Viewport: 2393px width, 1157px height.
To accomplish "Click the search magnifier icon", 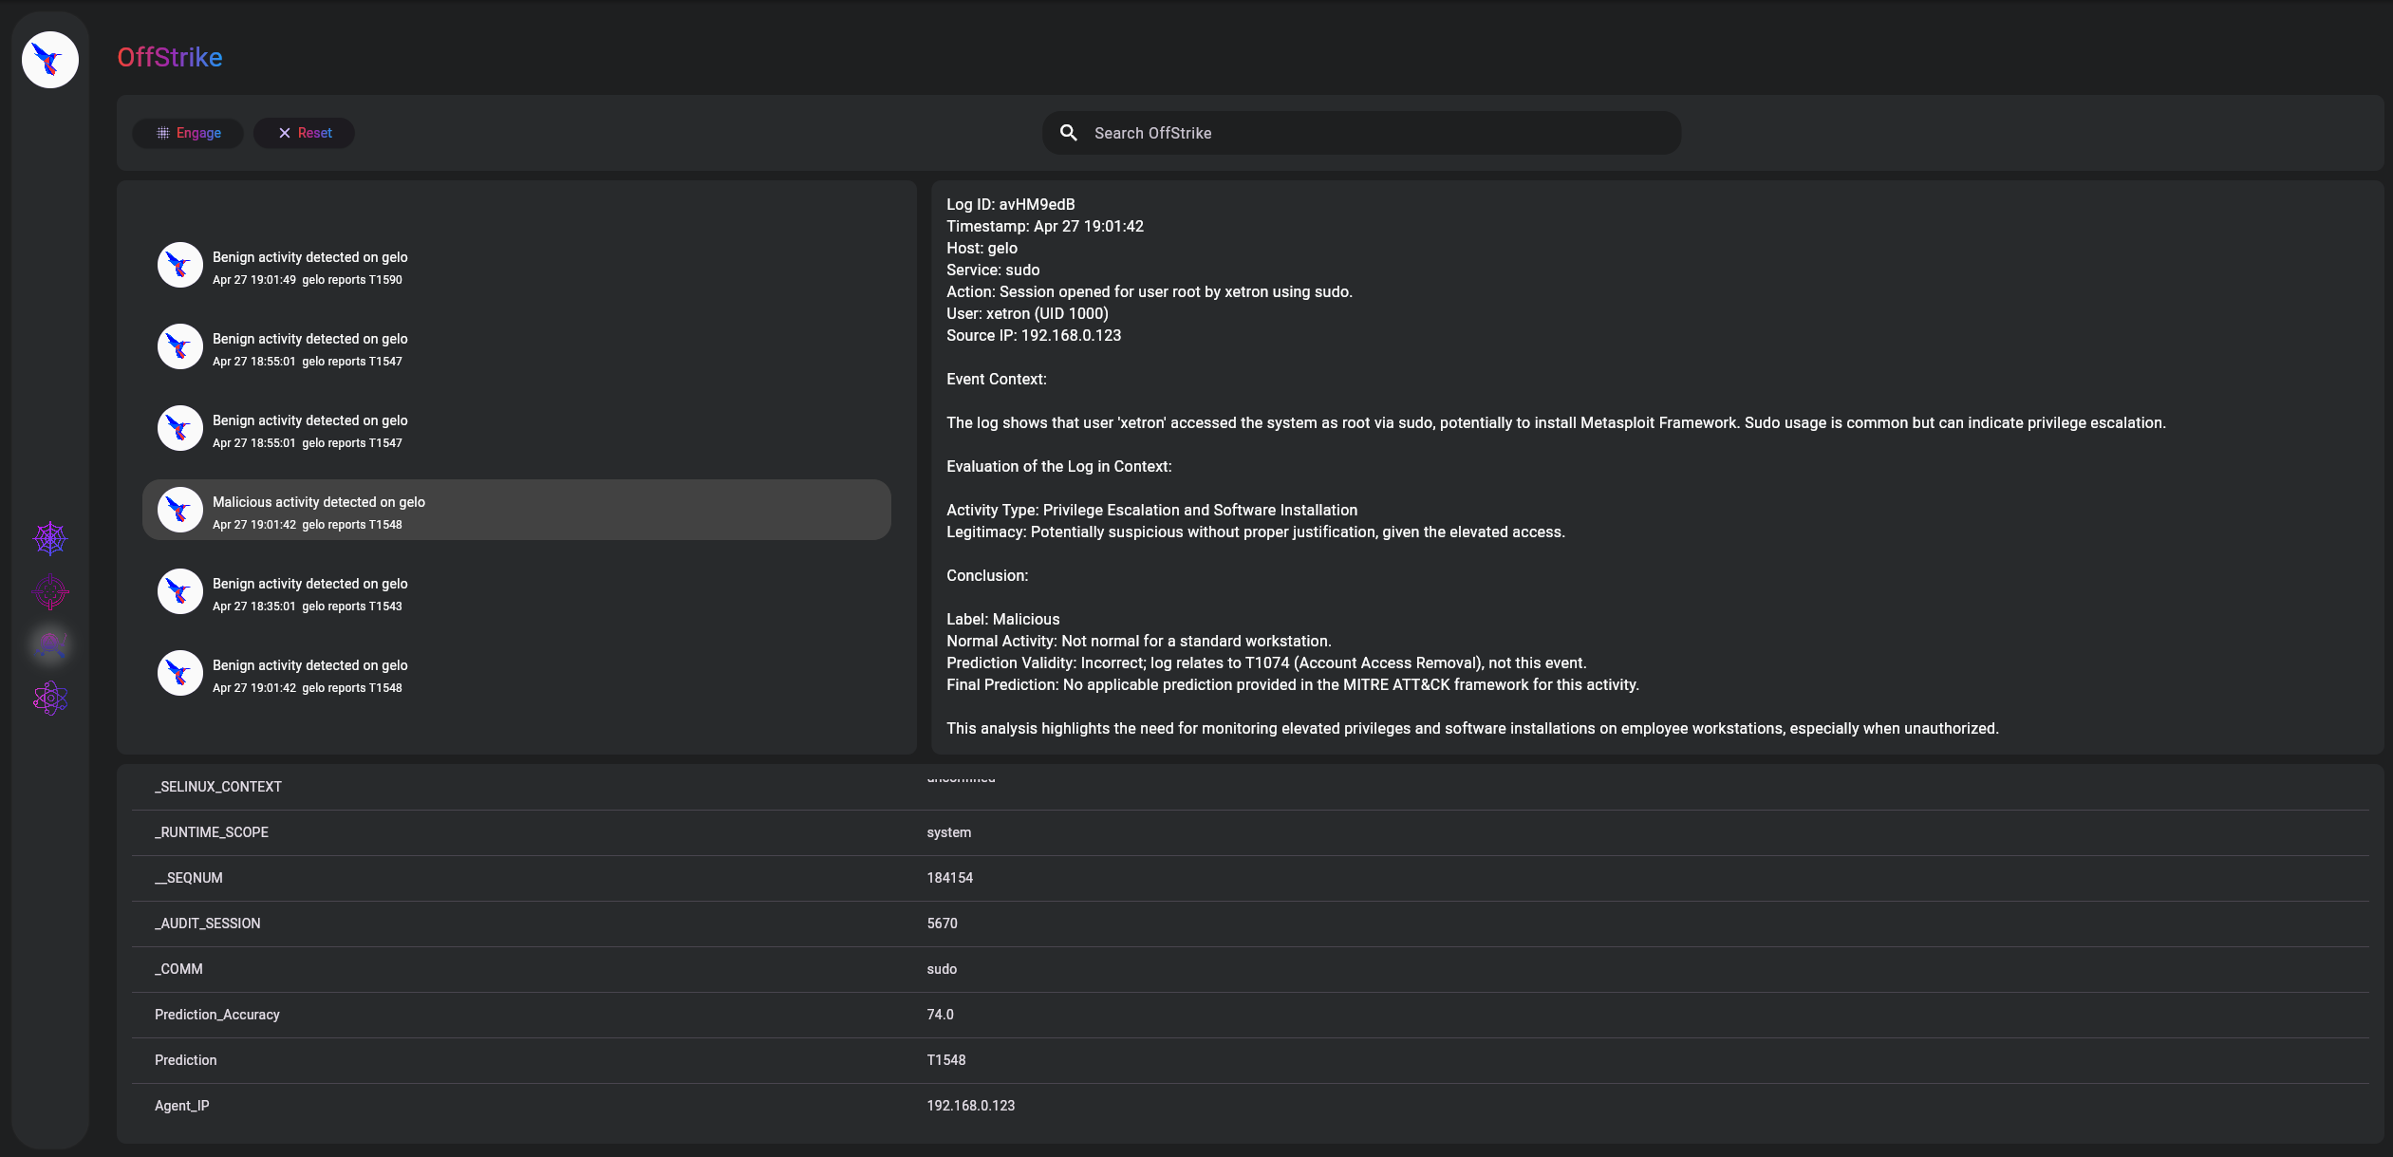I will pyautogui.click(x=1068, y=133).
